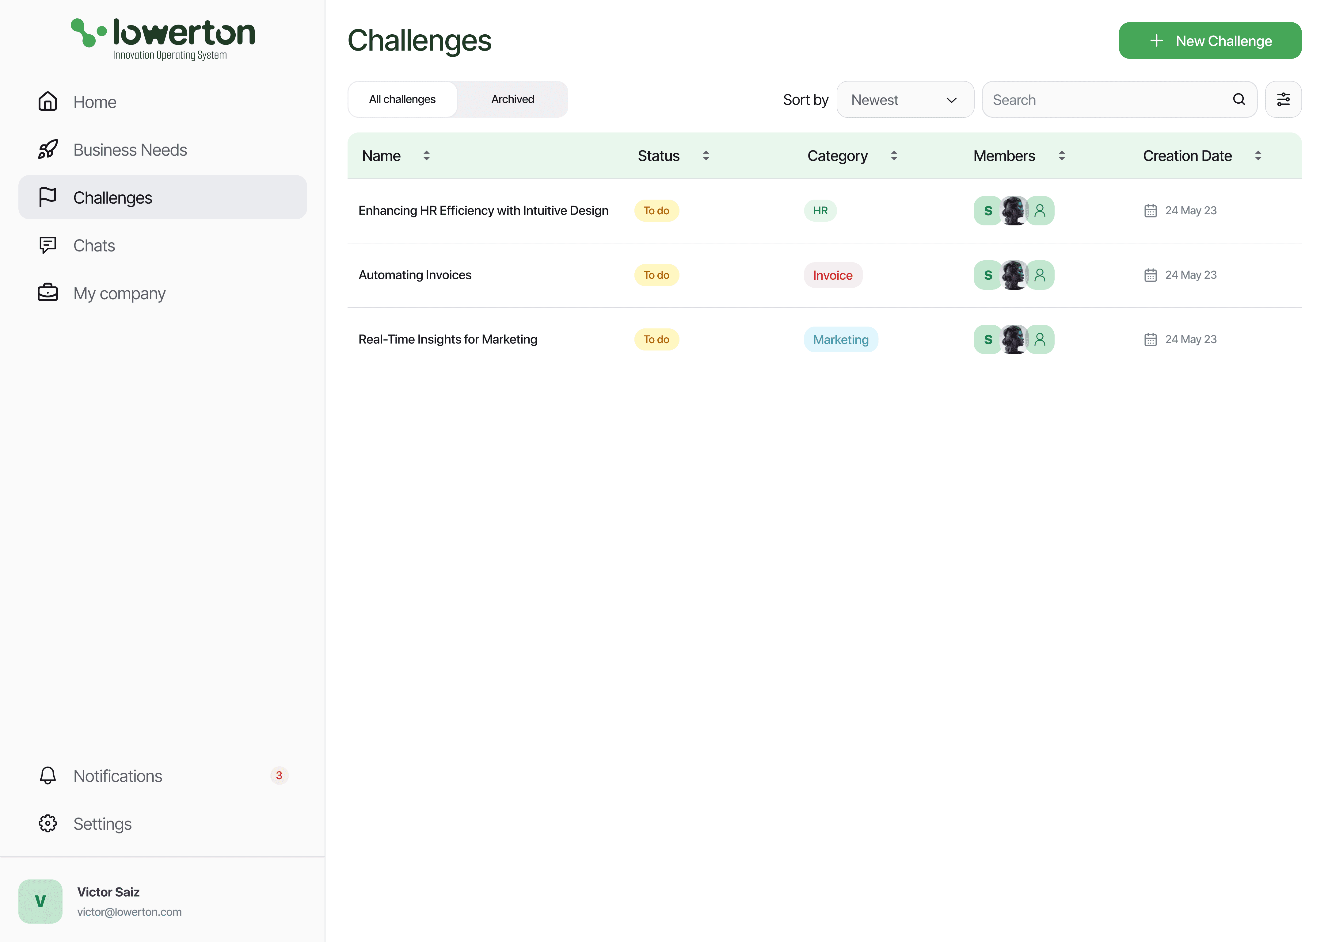Click the Notifications bell icon
The image size is (1324, 942).
(48, 775)
